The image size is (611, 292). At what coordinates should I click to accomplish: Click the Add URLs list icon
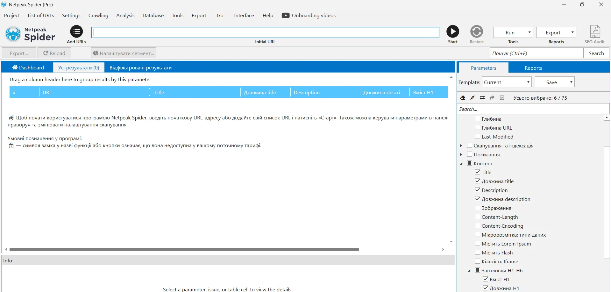[76, 32]
